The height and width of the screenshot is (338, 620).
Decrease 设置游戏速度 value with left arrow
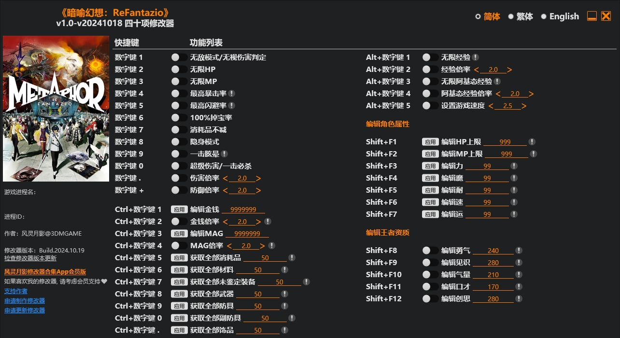(x=491, y=106)
